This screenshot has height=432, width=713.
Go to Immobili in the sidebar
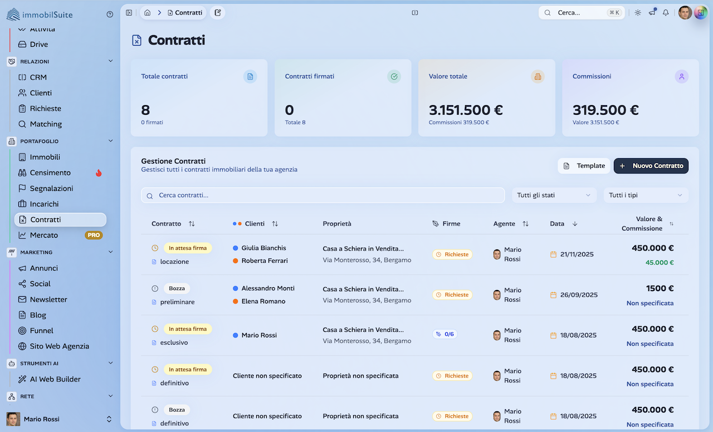click(x=45, y=158)
